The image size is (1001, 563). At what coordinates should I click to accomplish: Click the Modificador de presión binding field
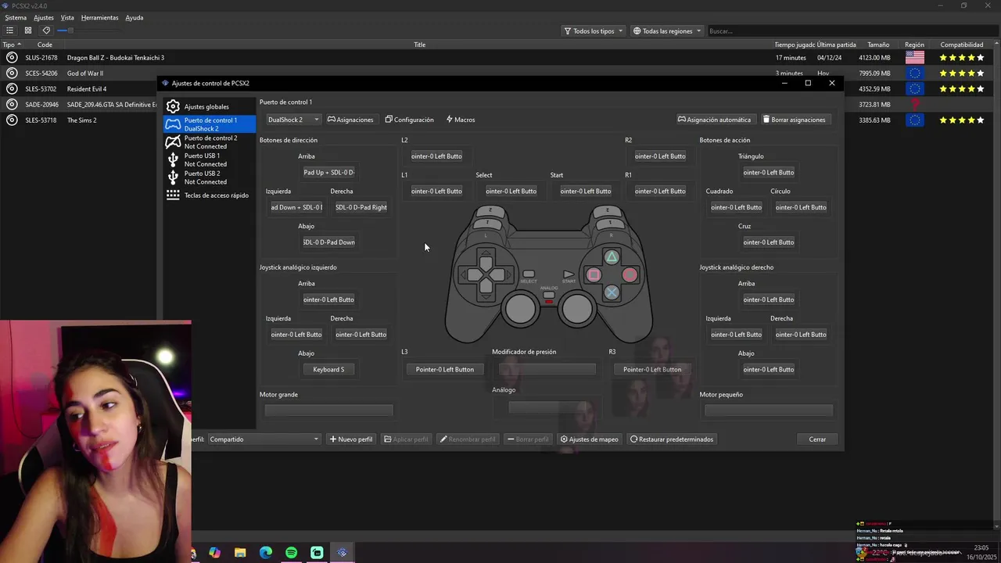point(547,369)
